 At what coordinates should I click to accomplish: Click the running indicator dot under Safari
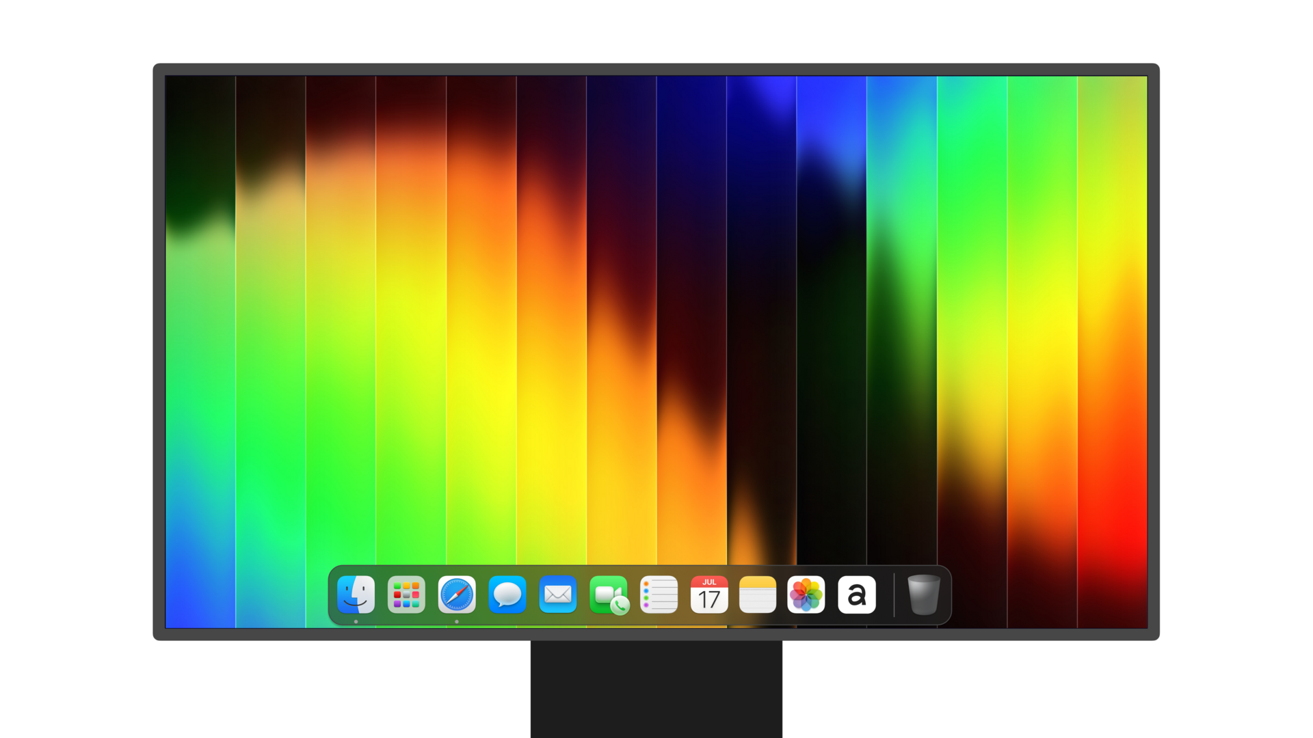click(x=457, y=622)
